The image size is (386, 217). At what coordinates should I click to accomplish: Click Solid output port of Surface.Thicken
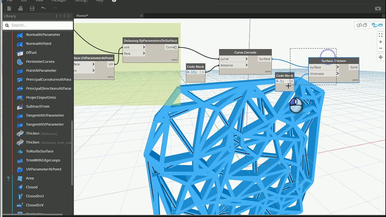[353, 68]
